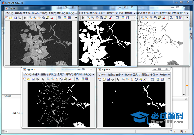Image resolution: width=194 pixels, height=135 pixels.
Task: Click dock arrow on Figure 5 menu bar
Action: pyautogui.click(x=169, y=75)
